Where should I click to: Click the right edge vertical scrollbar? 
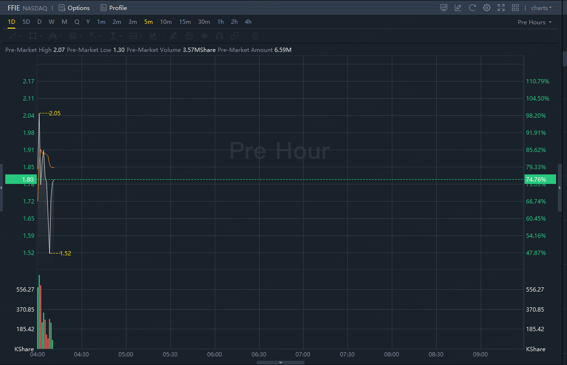coord(565,59)
